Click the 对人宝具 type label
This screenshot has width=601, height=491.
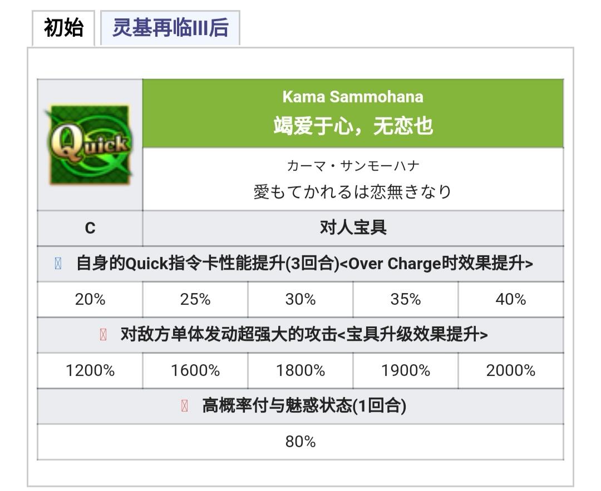coord(353,227)
